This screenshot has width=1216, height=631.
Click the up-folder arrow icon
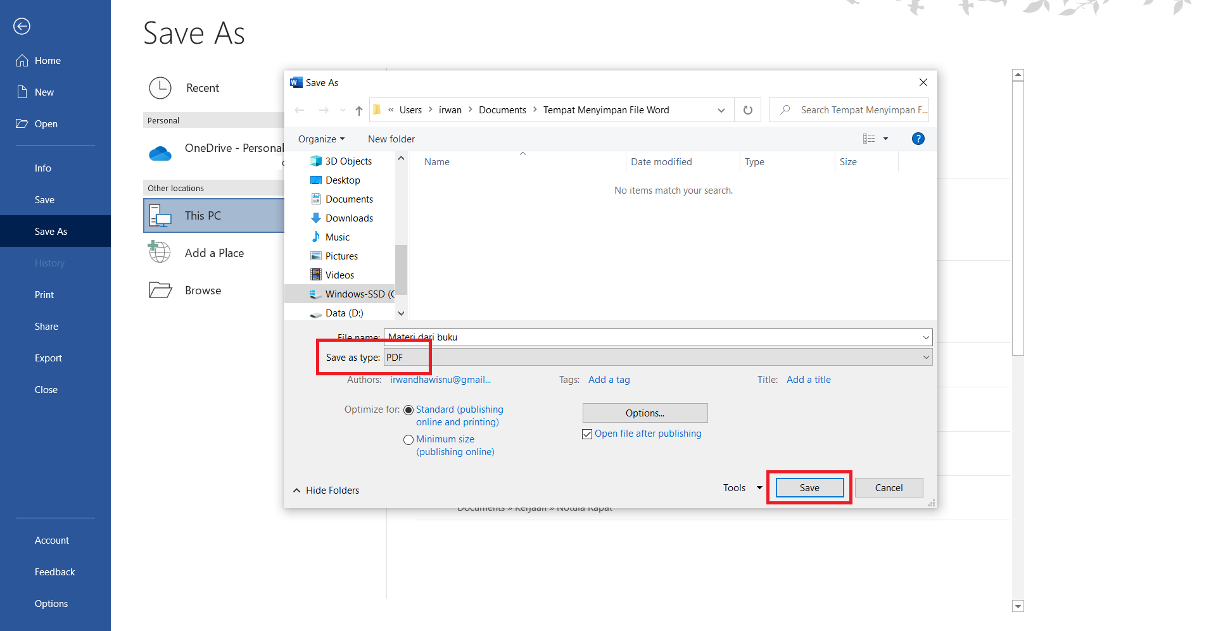click(x=359, y=111)
